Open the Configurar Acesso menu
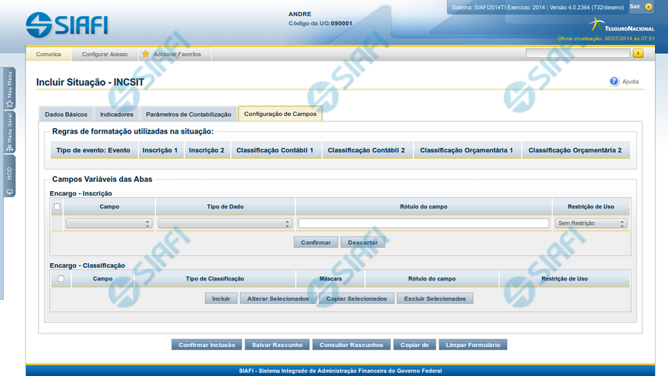The image size is (668, 376). [x=105, y=55]
